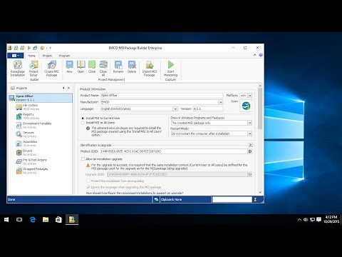Switch to the Project ribbon tab
The width and height of the screenshot is (342, 257).
coord(47,56)
